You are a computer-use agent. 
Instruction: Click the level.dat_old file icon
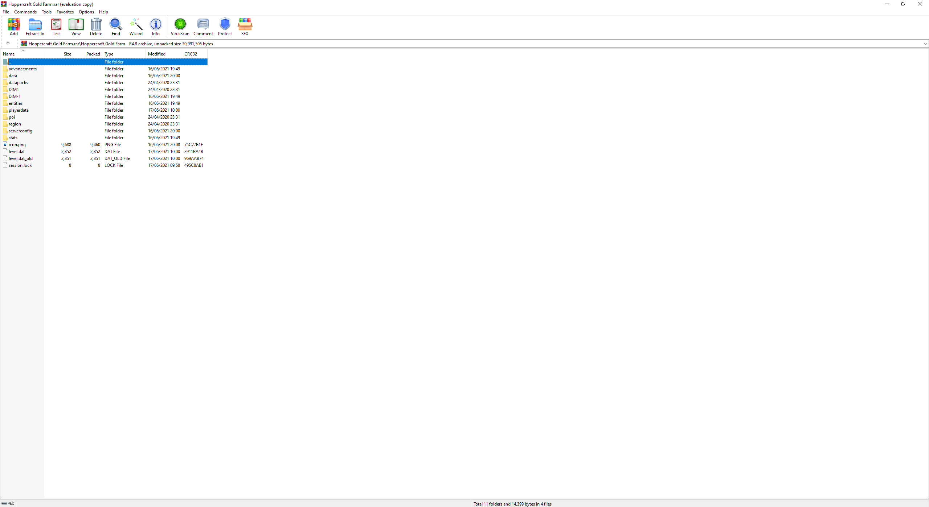point(5,158)
